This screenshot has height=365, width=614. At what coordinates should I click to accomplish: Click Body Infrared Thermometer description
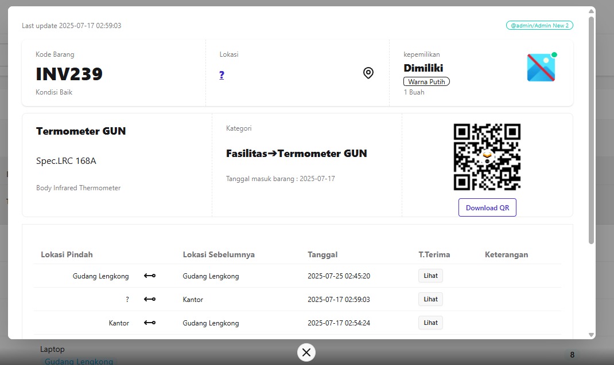(78, 188)
